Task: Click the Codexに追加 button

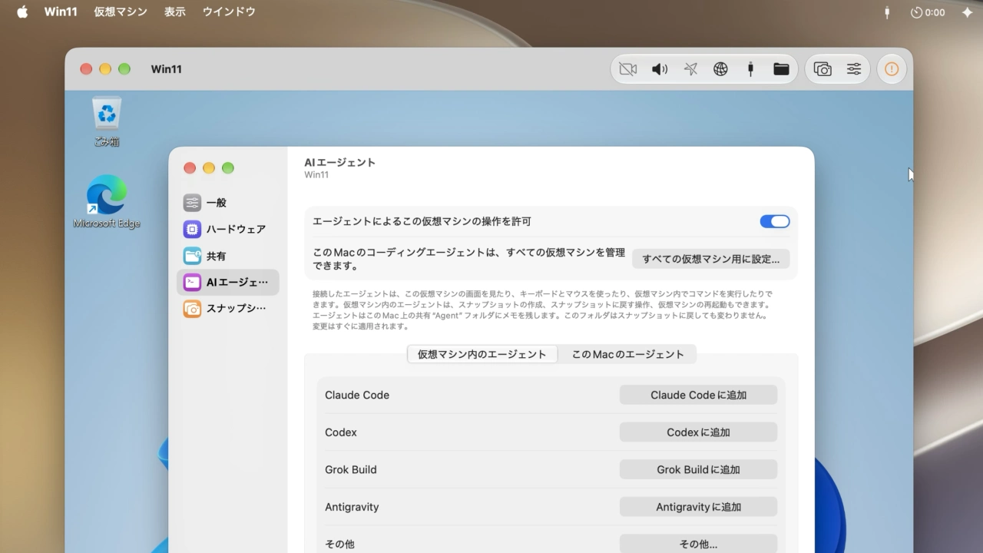Action: click(698, 432)
